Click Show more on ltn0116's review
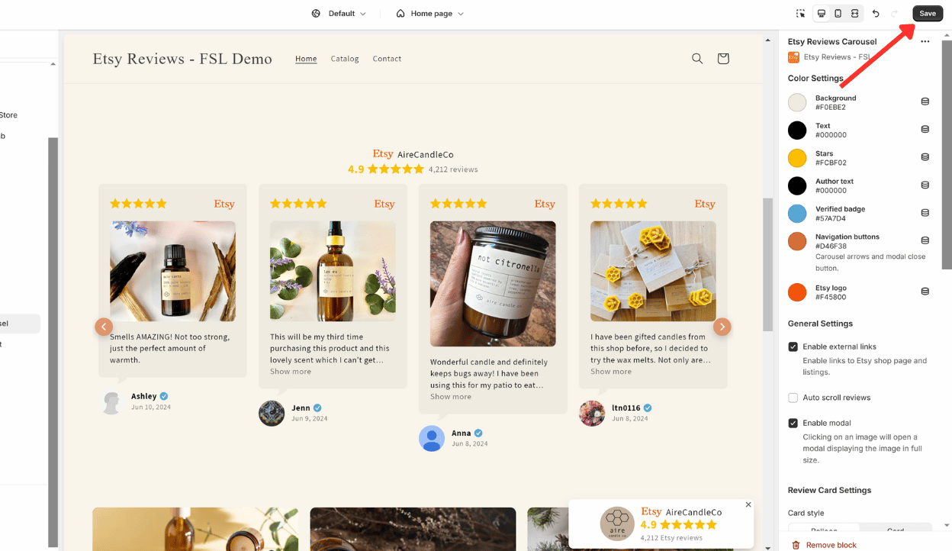Screen dimensions: 952x551 pos(611,372)
